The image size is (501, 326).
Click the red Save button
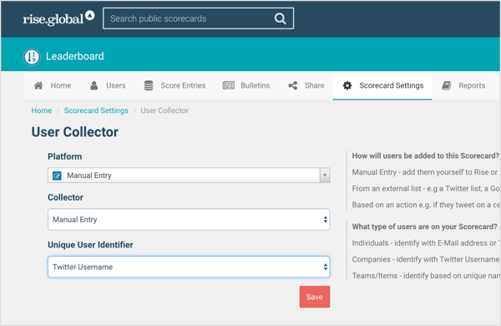[315, 297]
